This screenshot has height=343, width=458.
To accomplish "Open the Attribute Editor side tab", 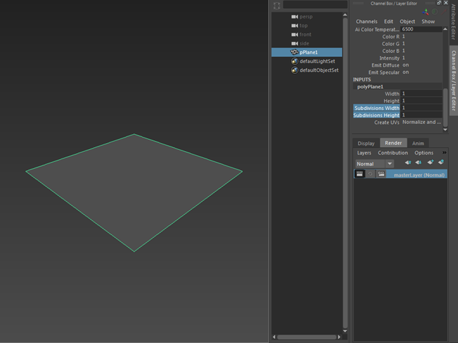I will click(453, 22).
